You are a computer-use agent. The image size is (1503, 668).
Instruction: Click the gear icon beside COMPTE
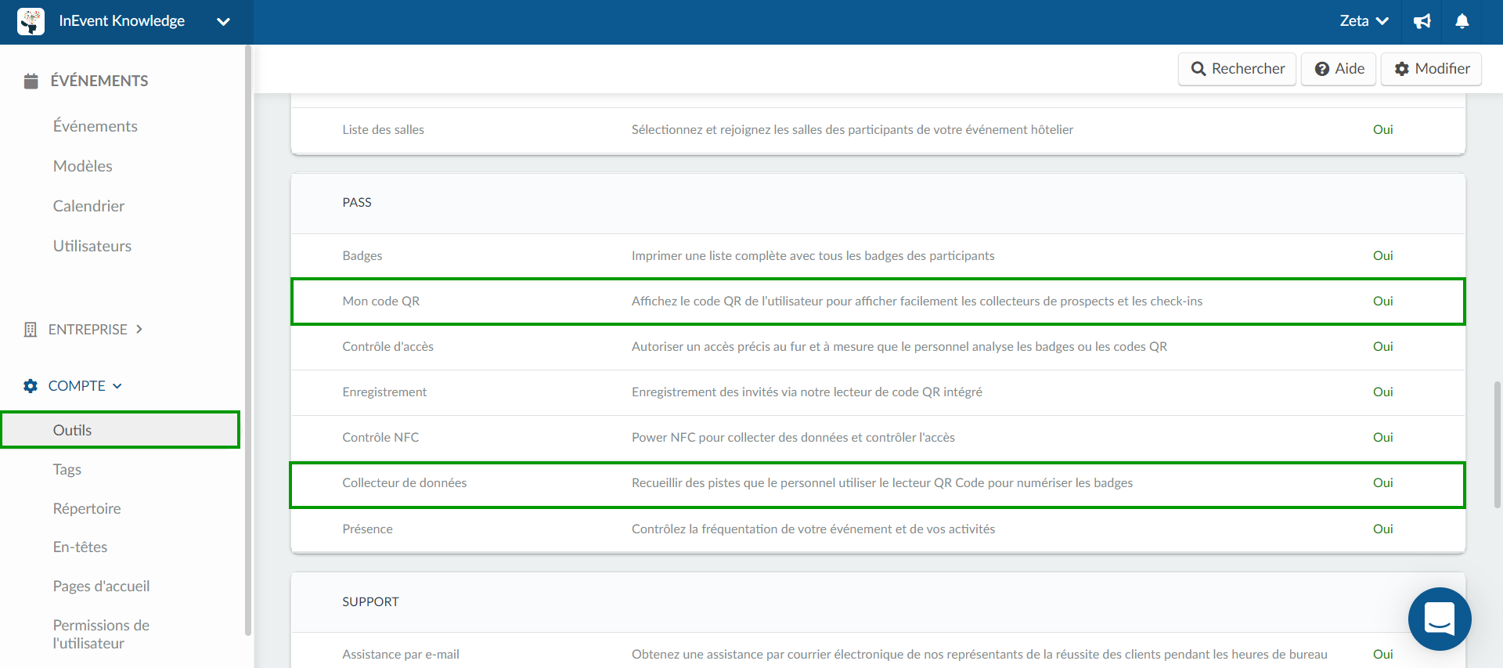click(31, 386)
